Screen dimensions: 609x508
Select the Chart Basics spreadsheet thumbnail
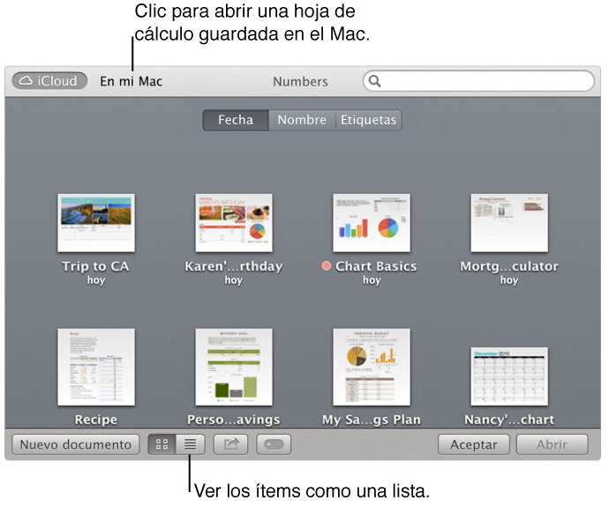(x=372, y=223)
